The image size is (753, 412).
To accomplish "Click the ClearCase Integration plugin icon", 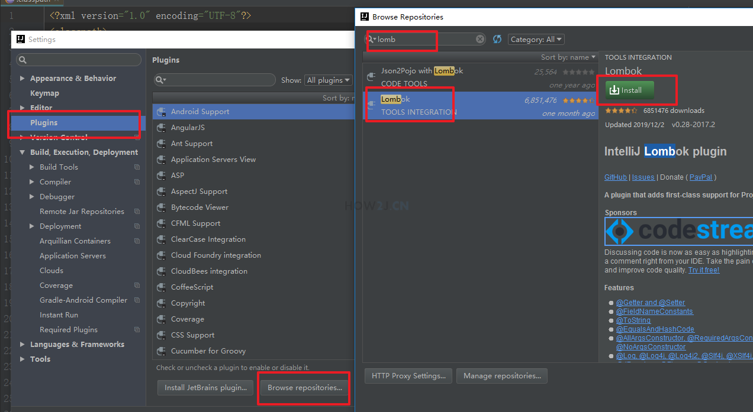I will point(161,239).
